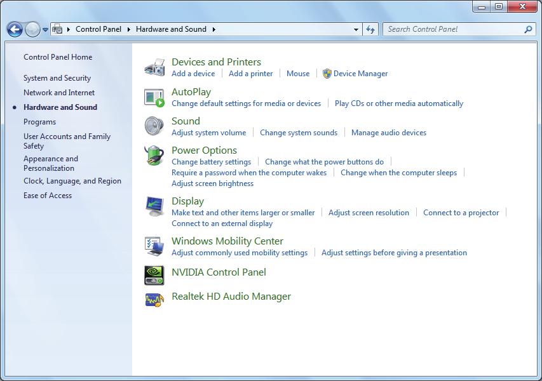The width and height of the screenshot is (542, 381).
Task: Click Change when the computer sleeps
Action: click(x=398, y=173)
